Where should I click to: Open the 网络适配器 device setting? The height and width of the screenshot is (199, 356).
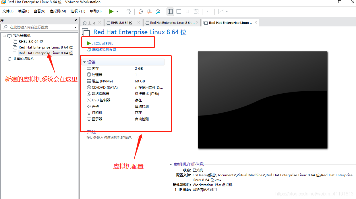100,94
